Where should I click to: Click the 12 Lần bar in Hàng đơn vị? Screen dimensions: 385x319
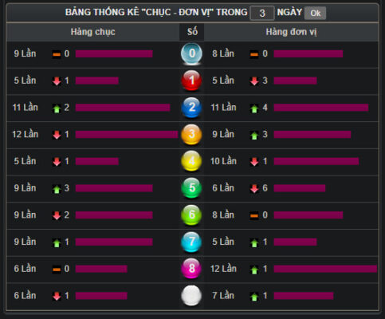click(325, 269)
